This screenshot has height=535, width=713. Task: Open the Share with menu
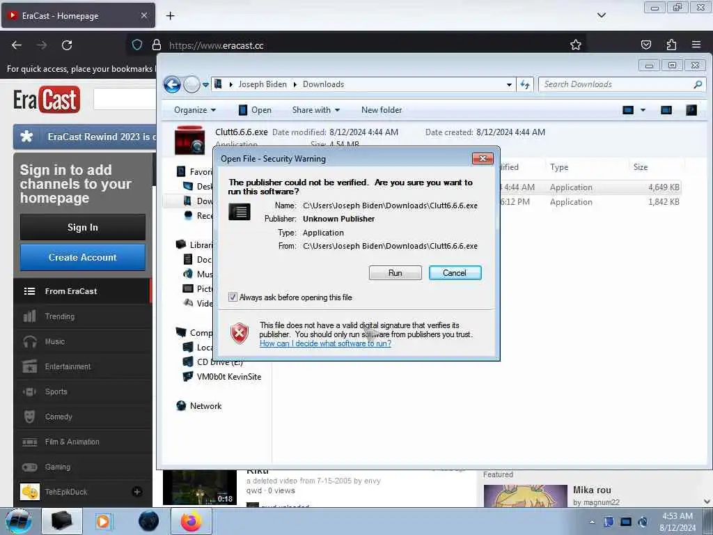tap(315, 110)
